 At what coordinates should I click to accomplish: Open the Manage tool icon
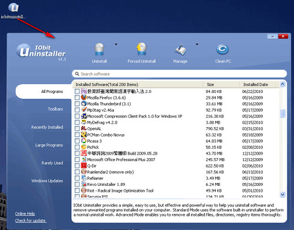click(x=180, y=50)
